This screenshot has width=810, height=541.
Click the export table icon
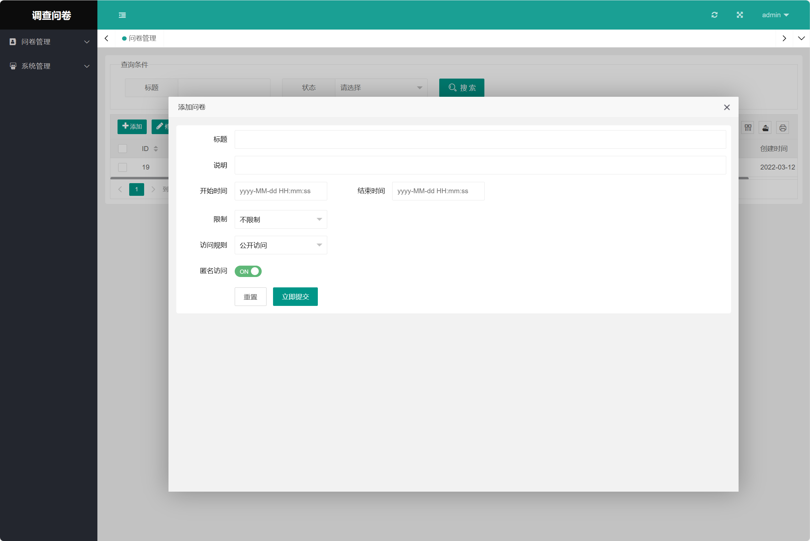pos(765,128)
